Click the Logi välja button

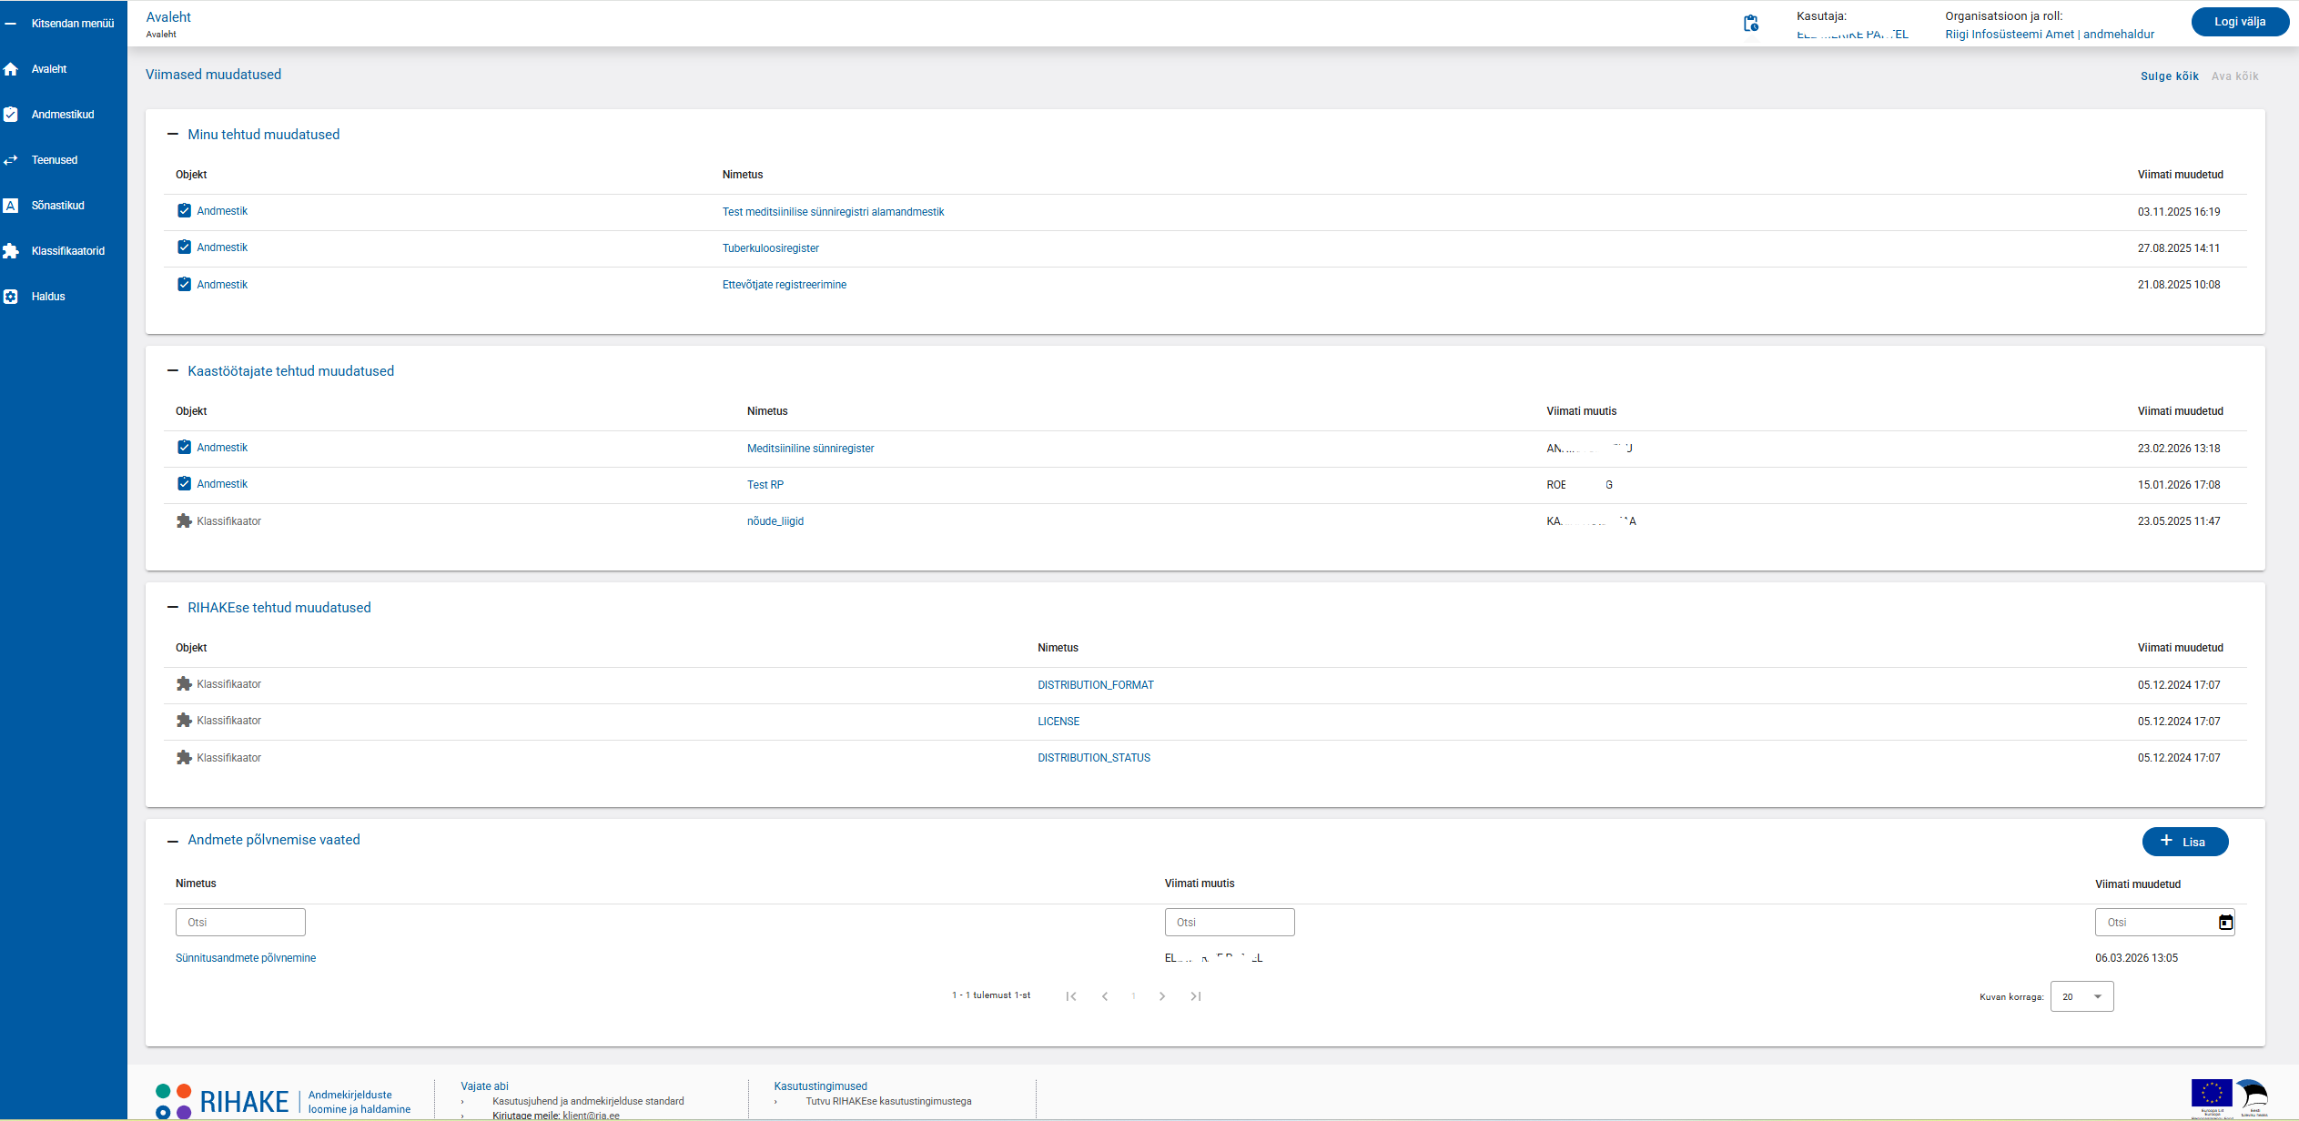[x=2239, y=22]
